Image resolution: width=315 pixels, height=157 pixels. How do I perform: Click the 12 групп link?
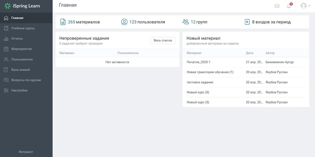[x=199, y=22]
